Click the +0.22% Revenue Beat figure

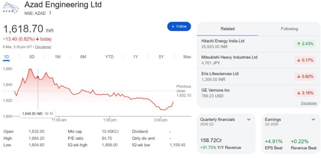click(x=299, y=141)
